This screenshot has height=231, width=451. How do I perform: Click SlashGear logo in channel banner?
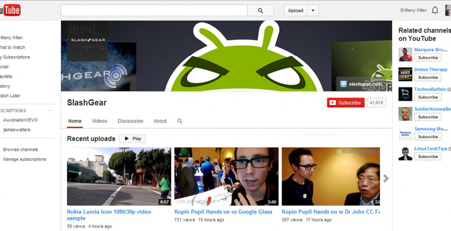[87, 41]
